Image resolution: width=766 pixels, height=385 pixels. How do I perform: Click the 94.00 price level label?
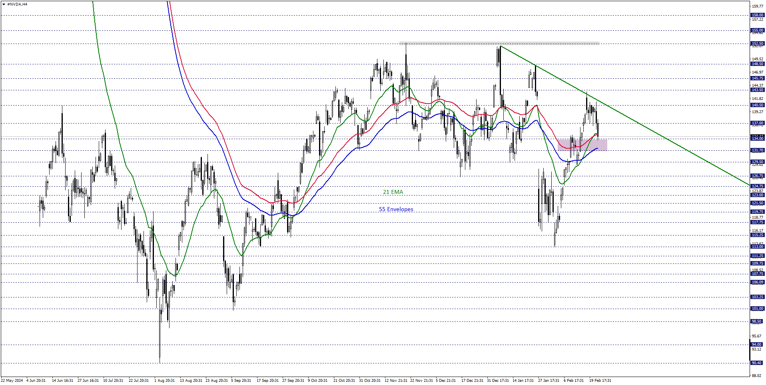click(x=756, y=345)
